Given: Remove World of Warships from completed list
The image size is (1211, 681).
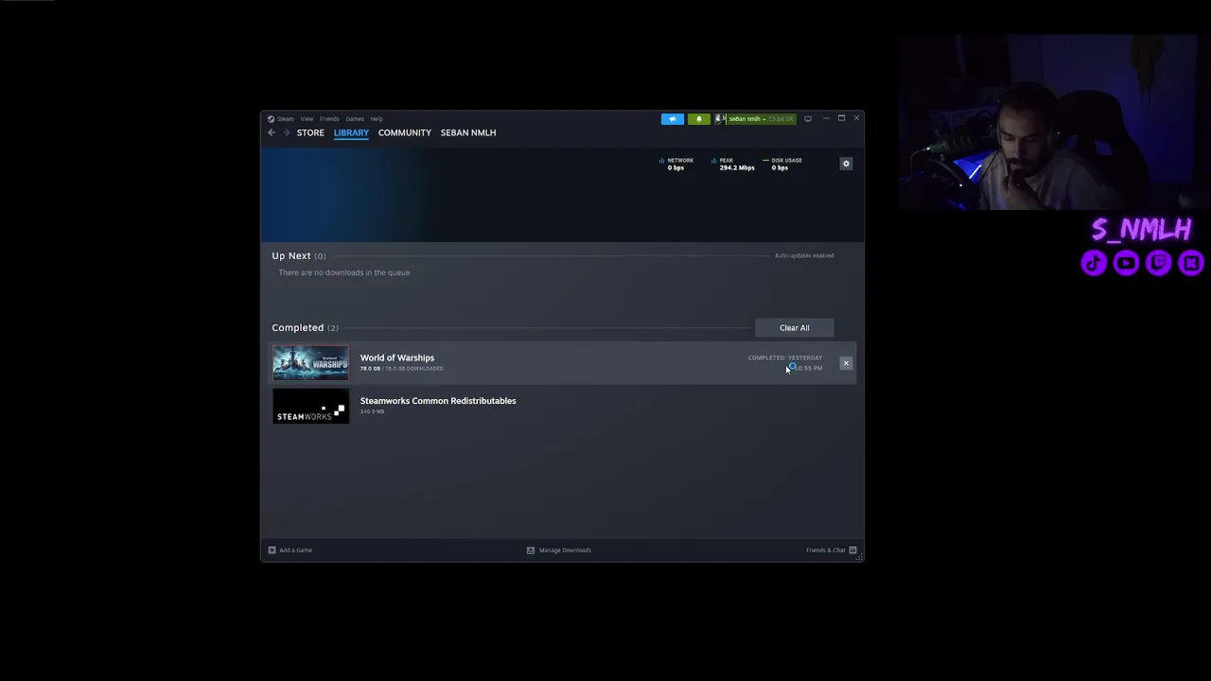Looking at the screenshot, I should [846, 363].
